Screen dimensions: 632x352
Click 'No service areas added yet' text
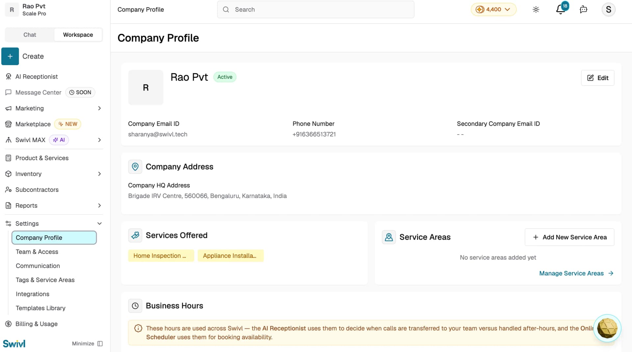tap(498, 258)
